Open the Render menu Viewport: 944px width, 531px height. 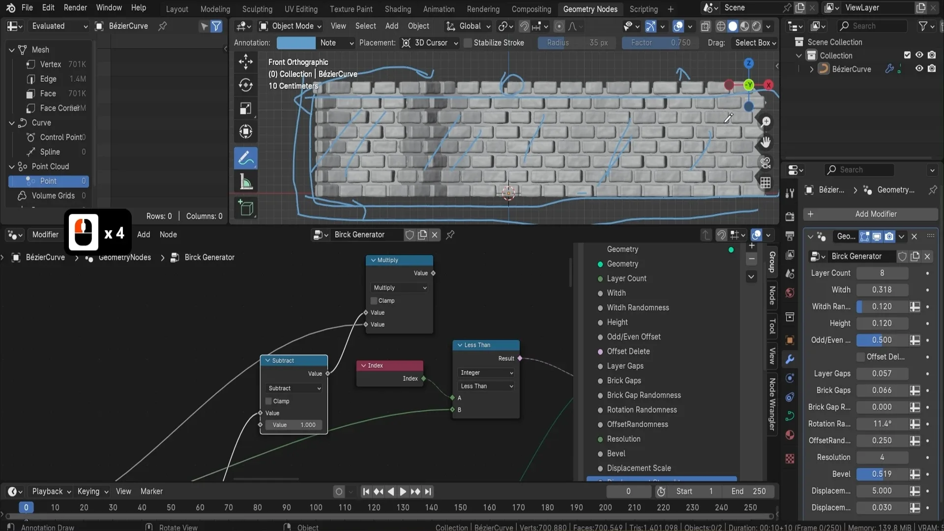pyautogui.click(x=75, y=8)
